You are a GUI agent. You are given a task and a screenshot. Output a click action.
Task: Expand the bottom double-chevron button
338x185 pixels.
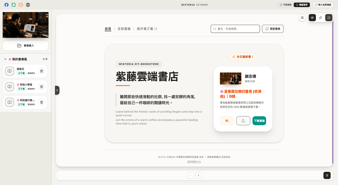tap(327, 175)
